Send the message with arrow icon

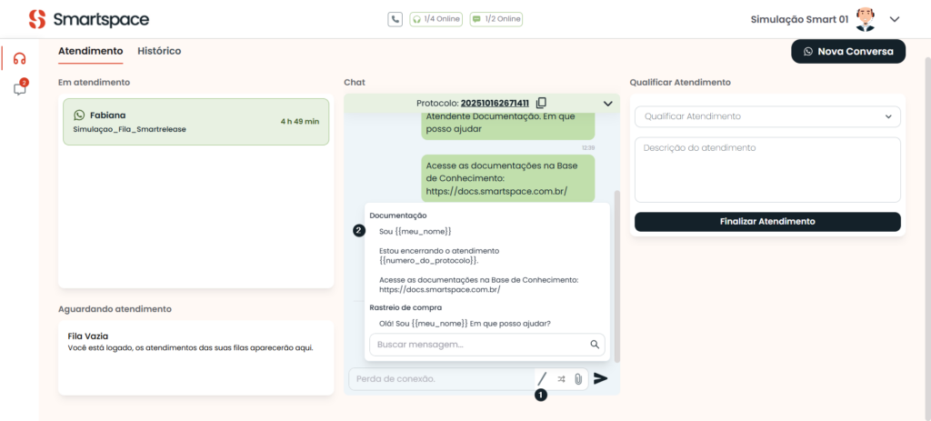click(x=600, y=378)
